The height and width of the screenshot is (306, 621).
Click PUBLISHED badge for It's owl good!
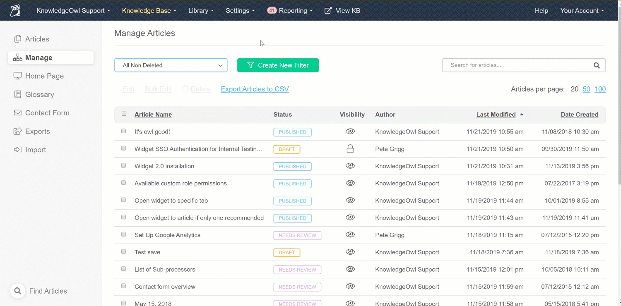[292, 132]
